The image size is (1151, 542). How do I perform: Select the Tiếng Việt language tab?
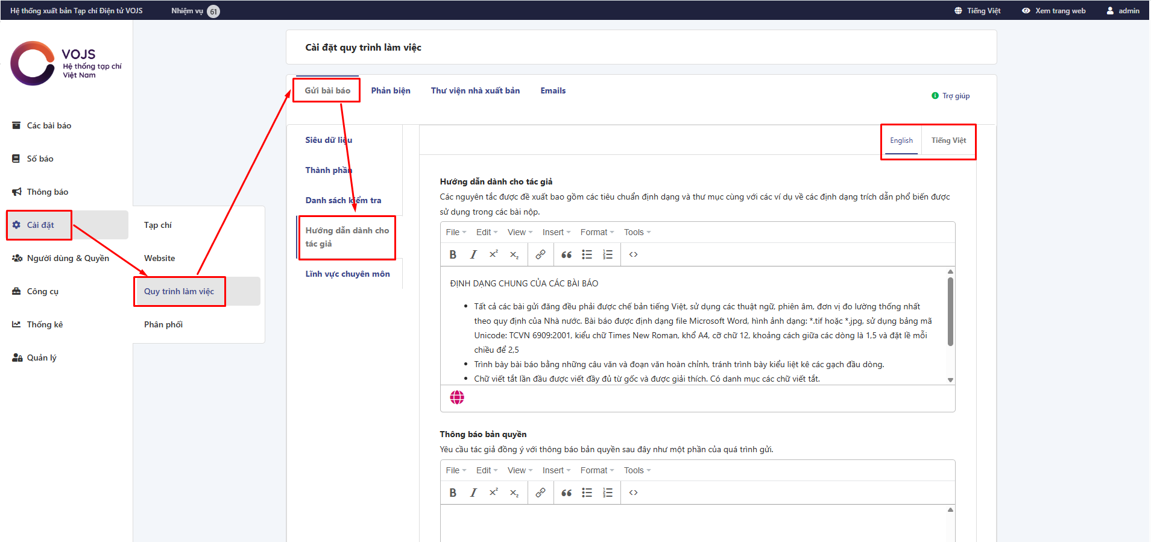tap(948, 140)
